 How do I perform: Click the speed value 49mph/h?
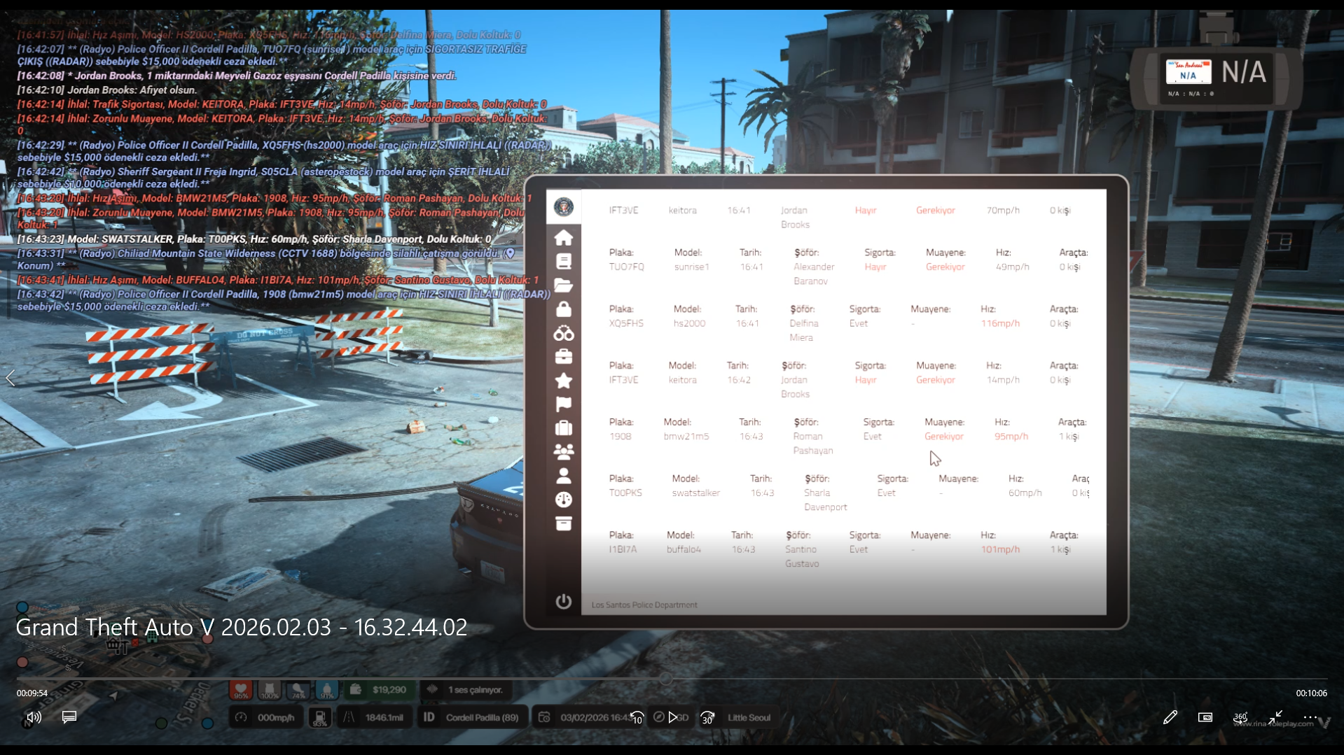coord(1012,267)
